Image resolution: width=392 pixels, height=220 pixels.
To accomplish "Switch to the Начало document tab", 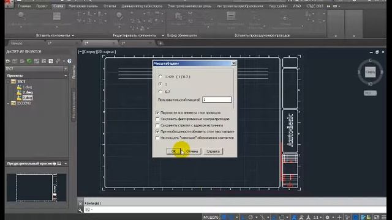I will click(17, 43).
